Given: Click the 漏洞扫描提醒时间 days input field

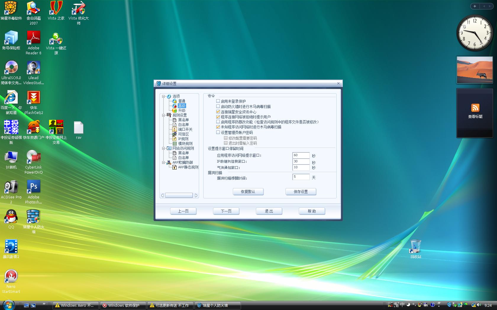Looking at the screenshot, I should coord(301,177).
